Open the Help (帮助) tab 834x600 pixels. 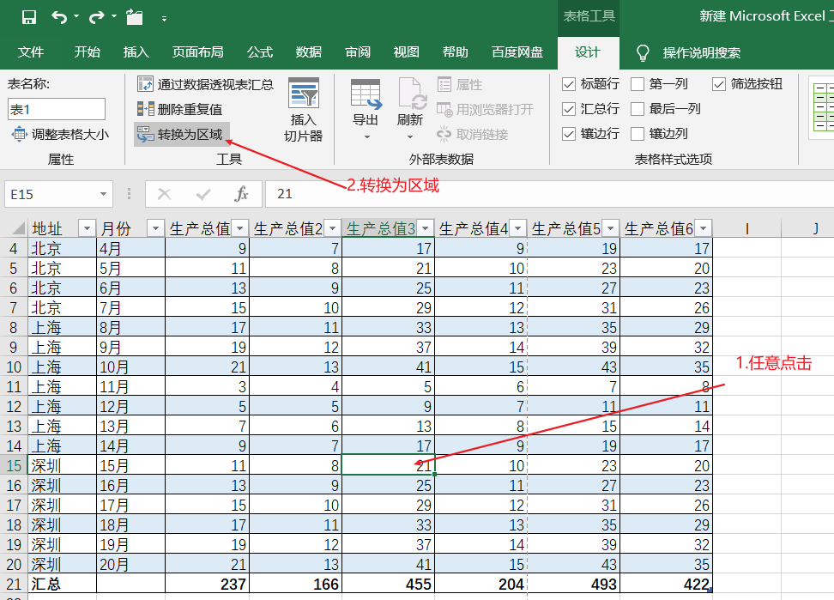(x=456, y=52)
